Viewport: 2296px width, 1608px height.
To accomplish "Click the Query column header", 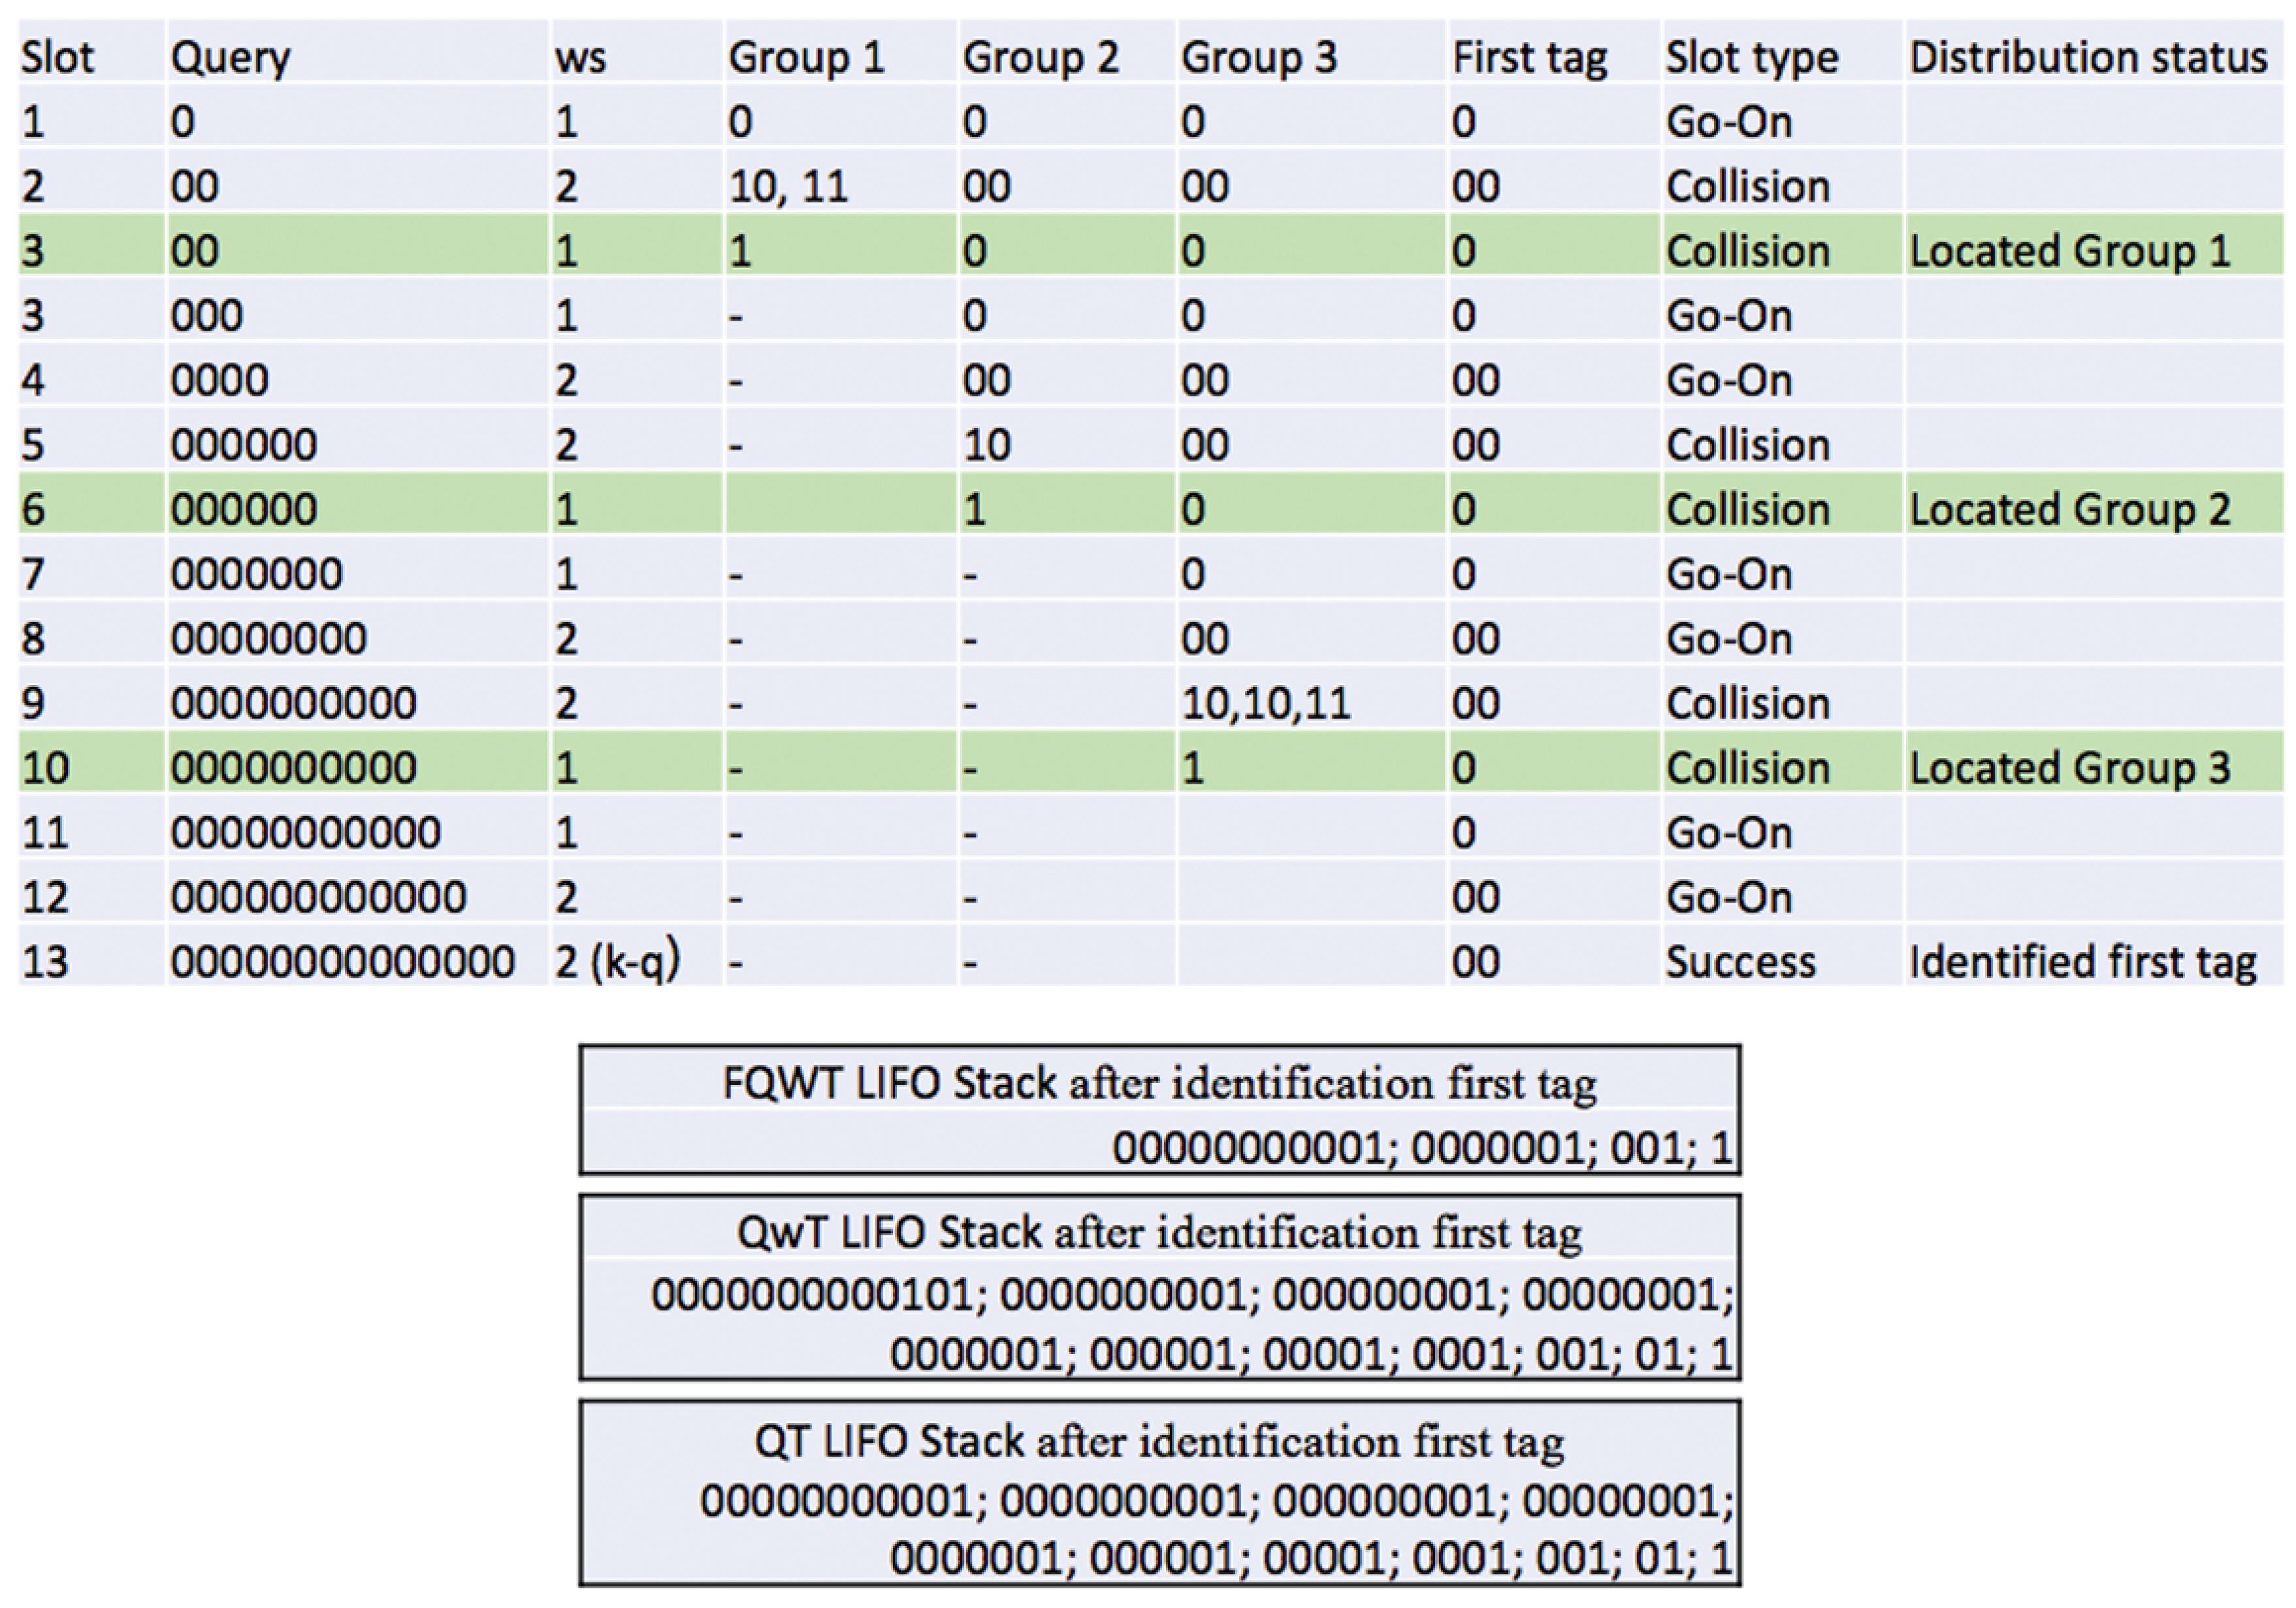I will click(230, 58).
